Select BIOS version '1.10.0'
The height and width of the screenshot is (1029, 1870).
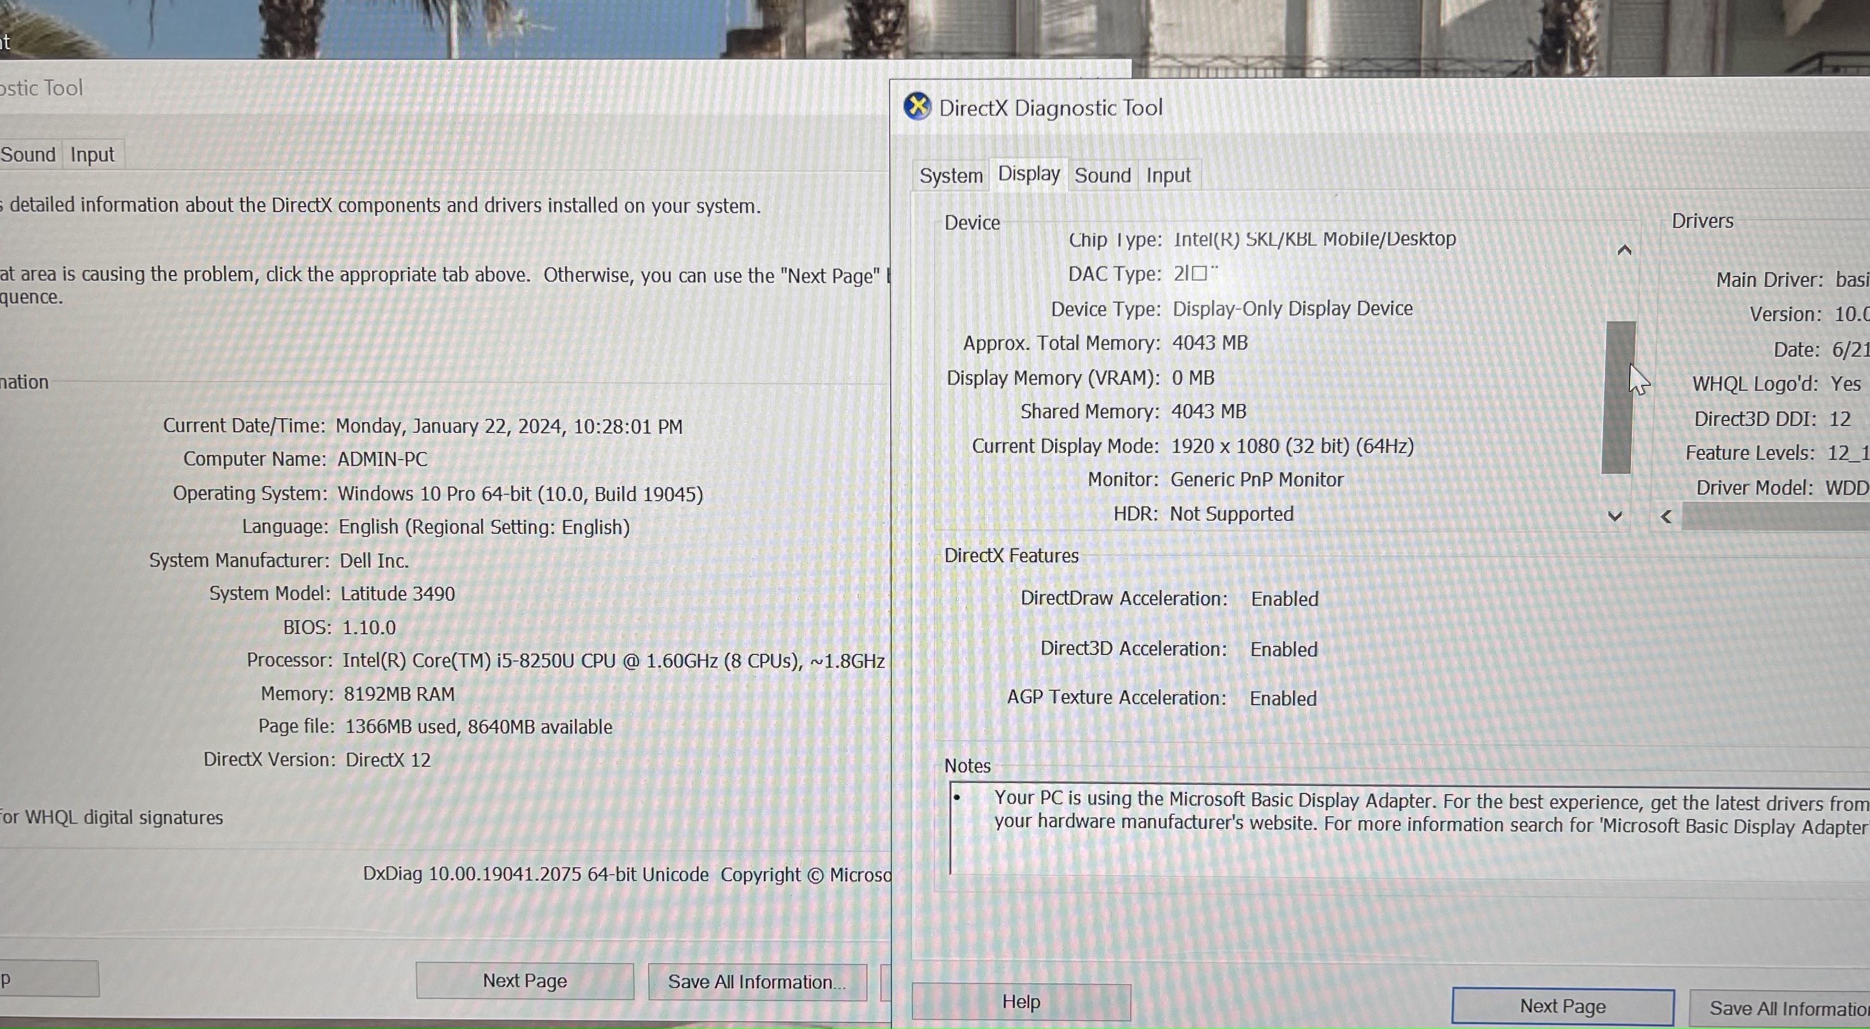[369, 627]
